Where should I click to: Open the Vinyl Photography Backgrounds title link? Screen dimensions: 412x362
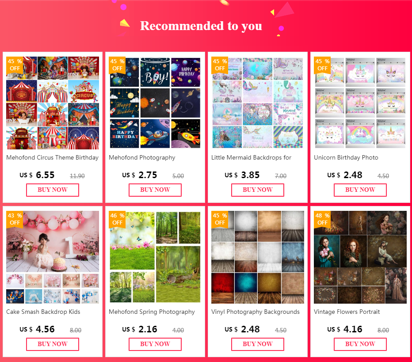256,312
